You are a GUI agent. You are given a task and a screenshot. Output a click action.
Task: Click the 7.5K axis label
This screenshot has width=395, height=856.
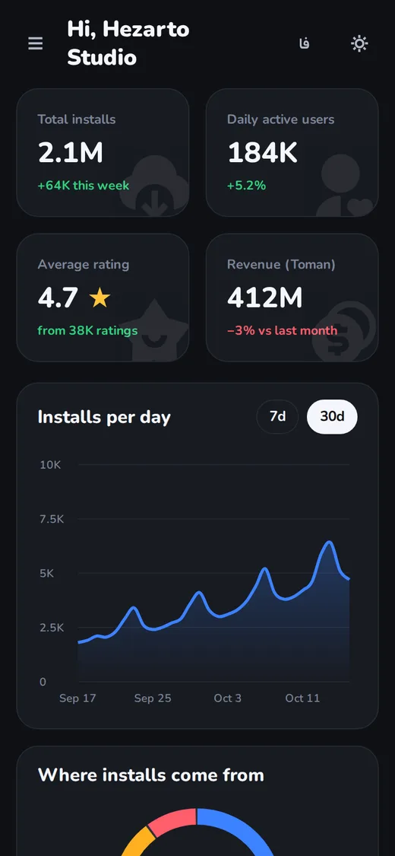[x=52, y=519]
